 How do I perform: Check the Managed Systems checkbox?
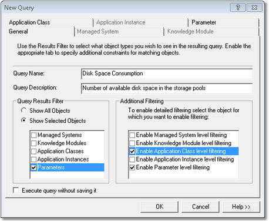tap(34, 135)
